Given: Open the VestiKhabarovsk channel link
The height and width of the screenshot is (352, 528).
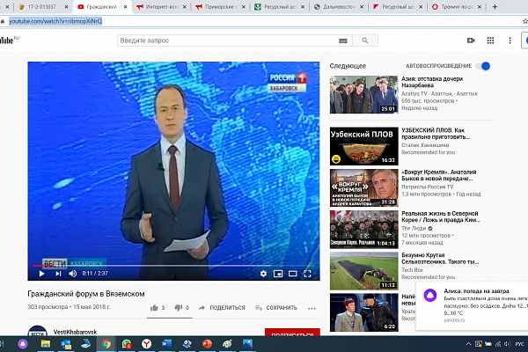Looking at the screenshot, I should 75,332.
